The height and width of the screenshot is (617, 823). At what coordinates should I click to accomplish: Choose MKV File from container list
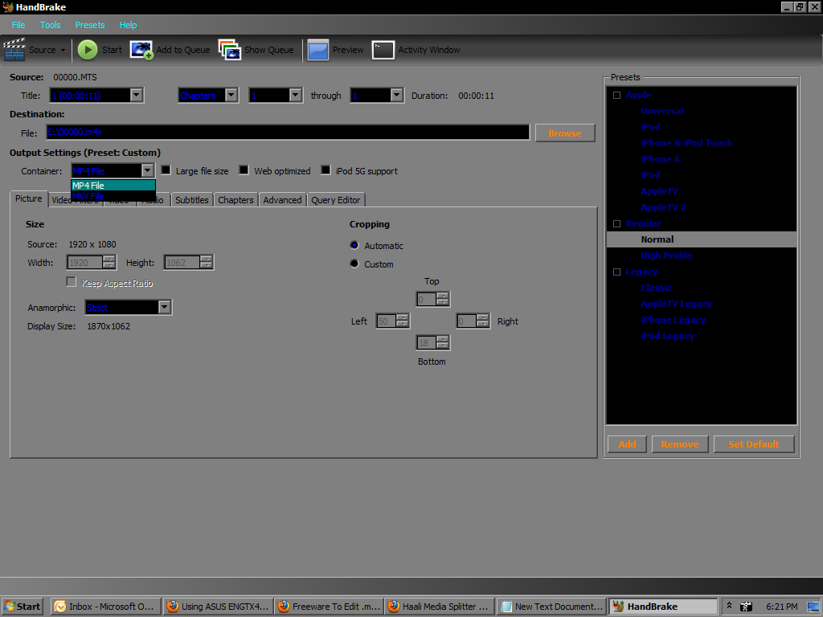(113, 196)
